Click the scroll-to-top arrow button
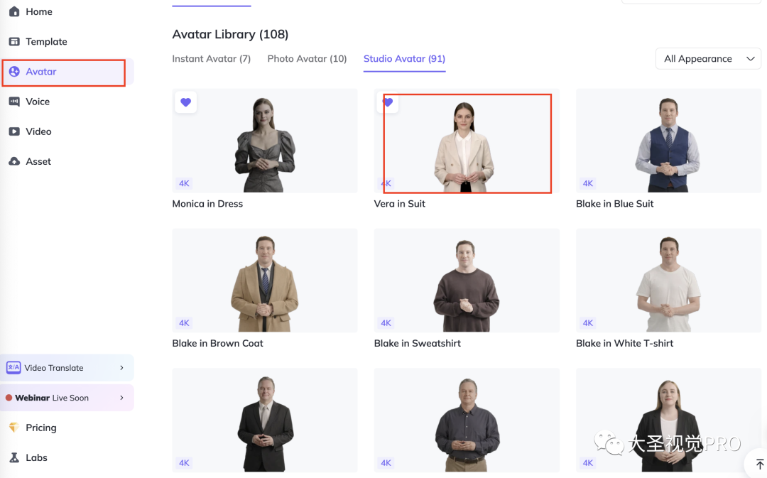 (759, 465)
